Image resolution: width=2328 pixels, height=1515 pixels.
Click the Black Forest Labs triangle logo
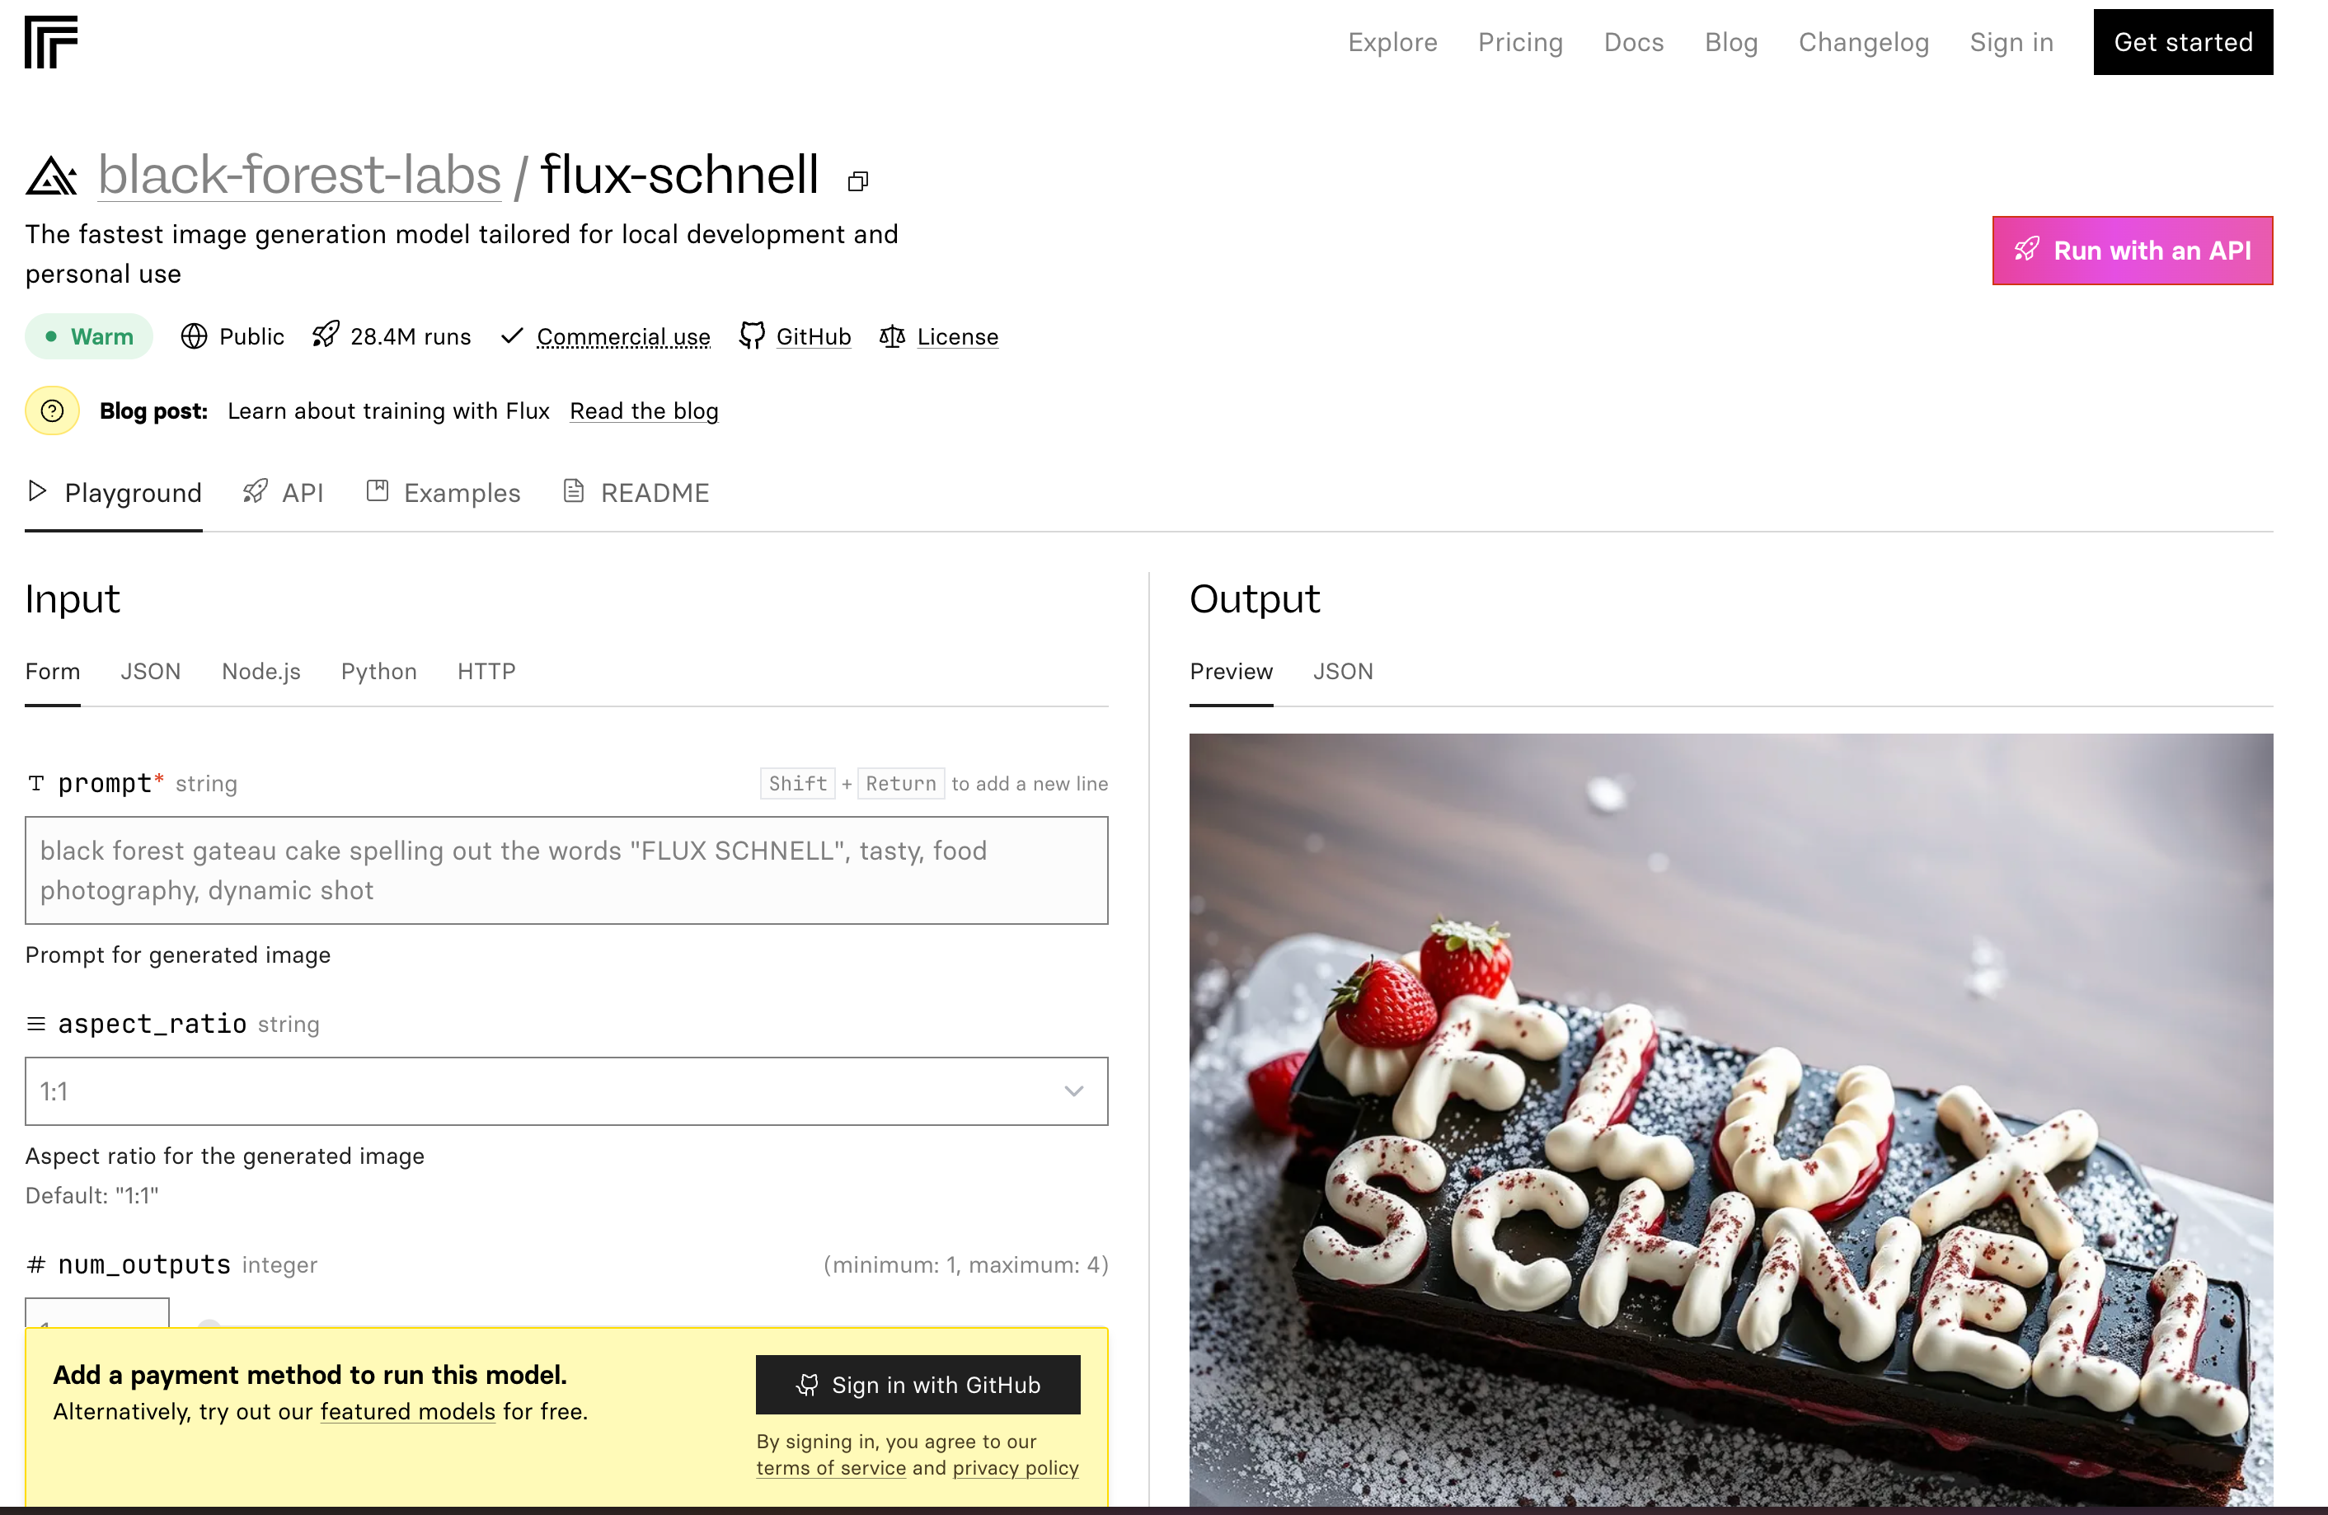click(51, 176)
